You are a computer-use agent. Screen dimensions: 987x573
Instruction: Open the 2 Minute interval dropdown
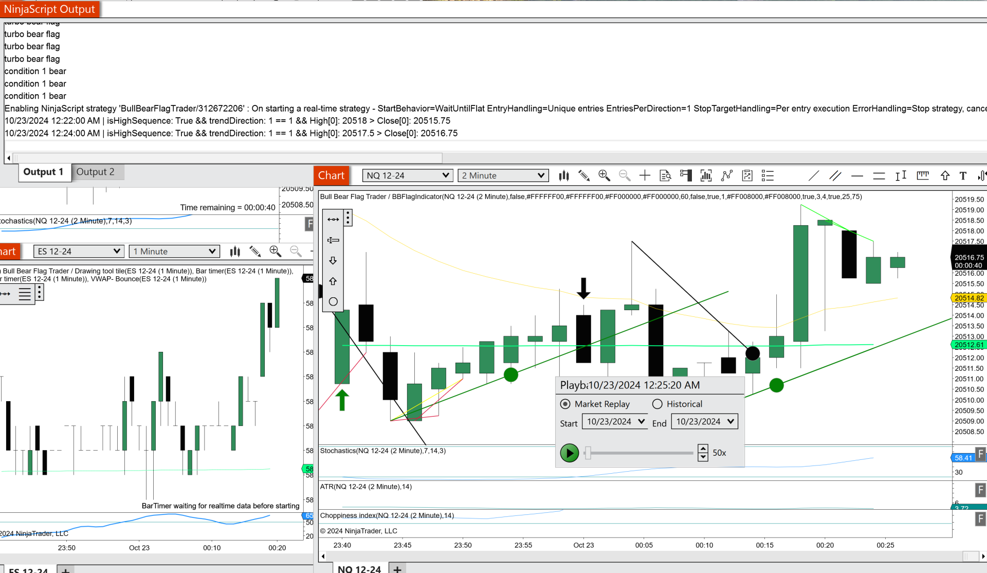541,175
